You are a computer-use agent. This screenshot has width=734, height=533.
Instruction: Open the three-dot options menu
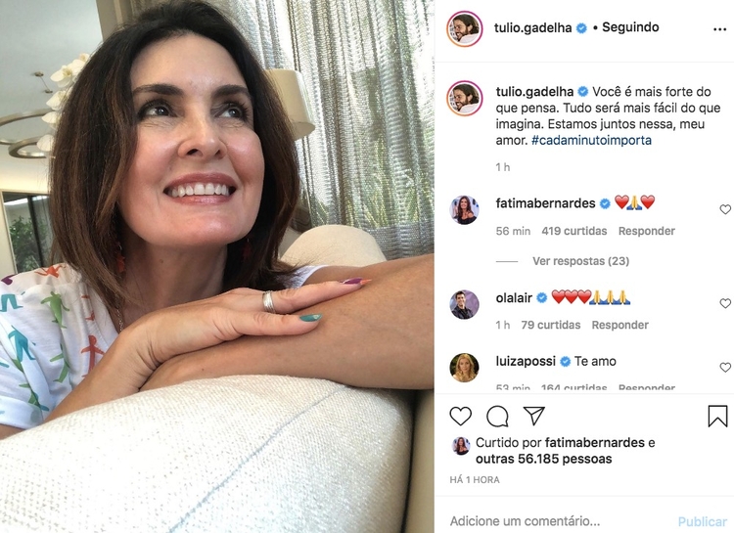719,29
